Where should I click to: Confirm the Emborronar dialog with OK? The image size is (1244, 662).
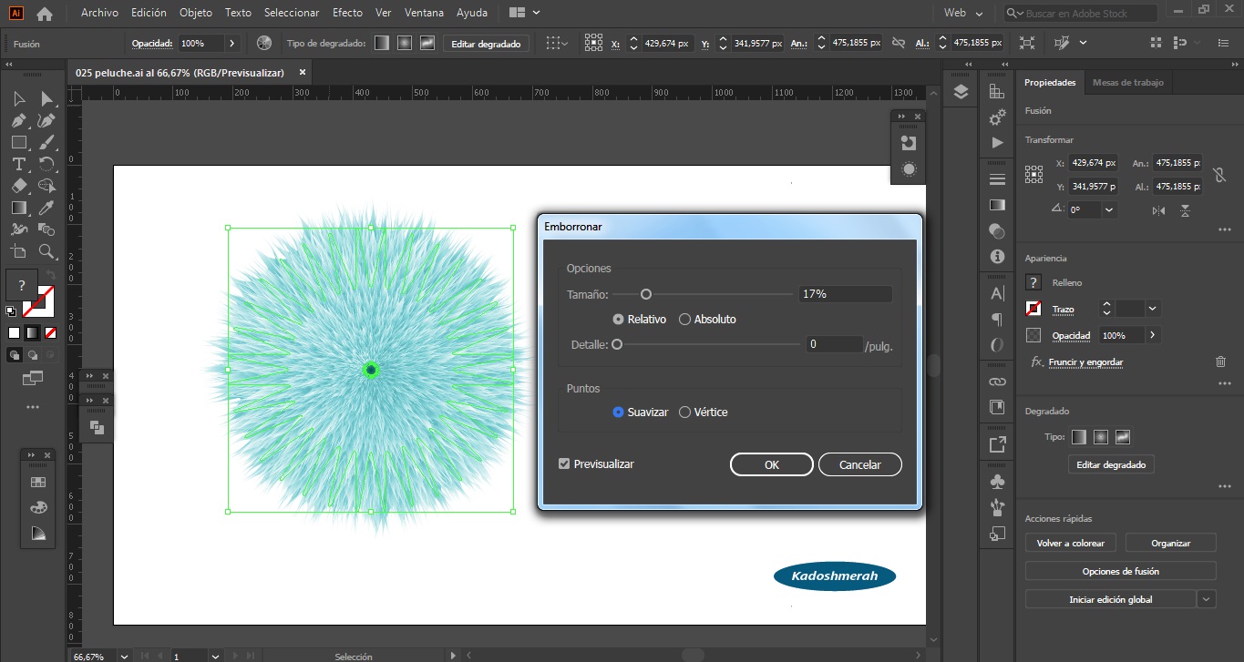pyautogui.click(x=772, y=464)
